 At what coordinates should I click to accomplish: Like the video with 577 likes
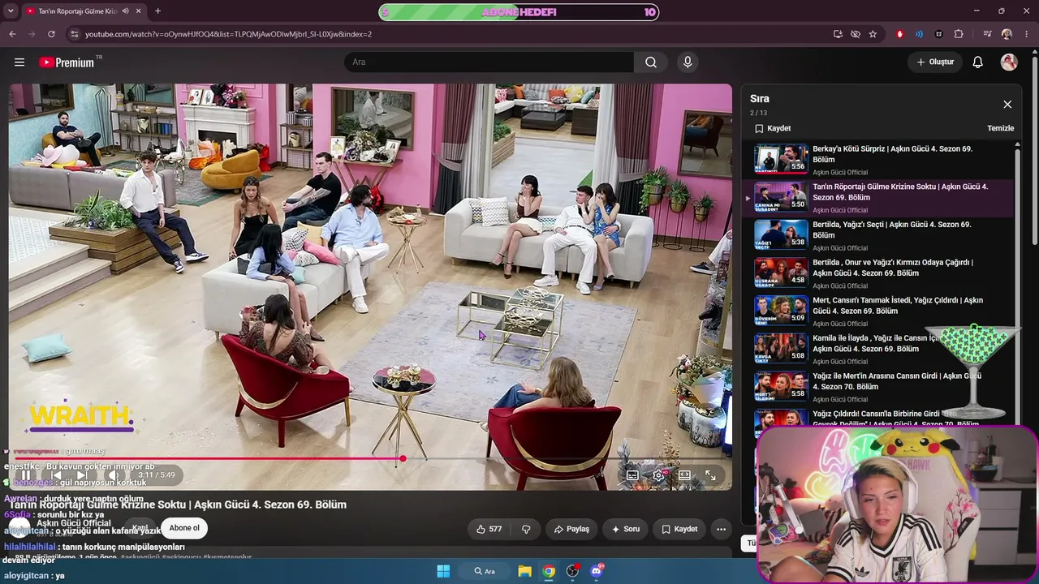[x=489, y=529]
